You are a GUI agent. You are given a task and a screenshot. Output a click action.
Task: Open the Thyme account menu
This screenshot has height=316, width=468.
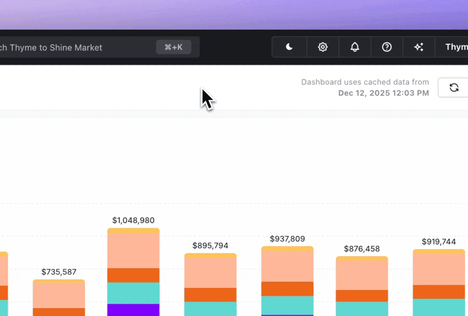[x=455, y=47]
